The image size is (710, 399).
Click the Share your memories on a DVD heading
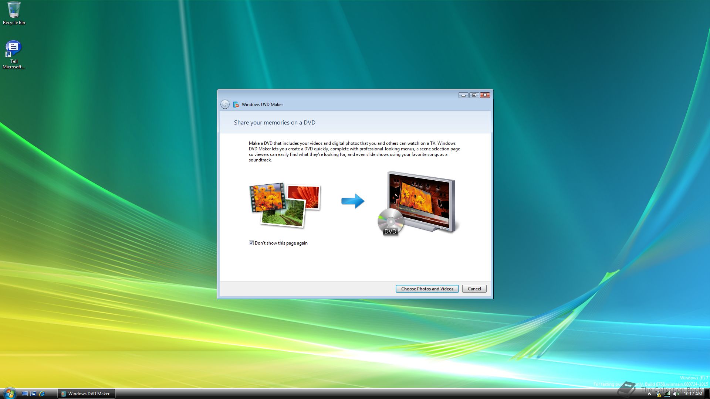pyautogui.click(x=274, y=123)
